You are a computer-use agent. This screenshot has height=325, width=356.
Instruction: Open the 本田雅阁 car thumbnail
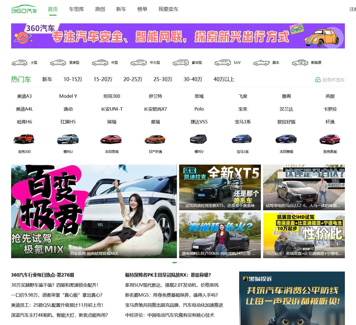286,139
